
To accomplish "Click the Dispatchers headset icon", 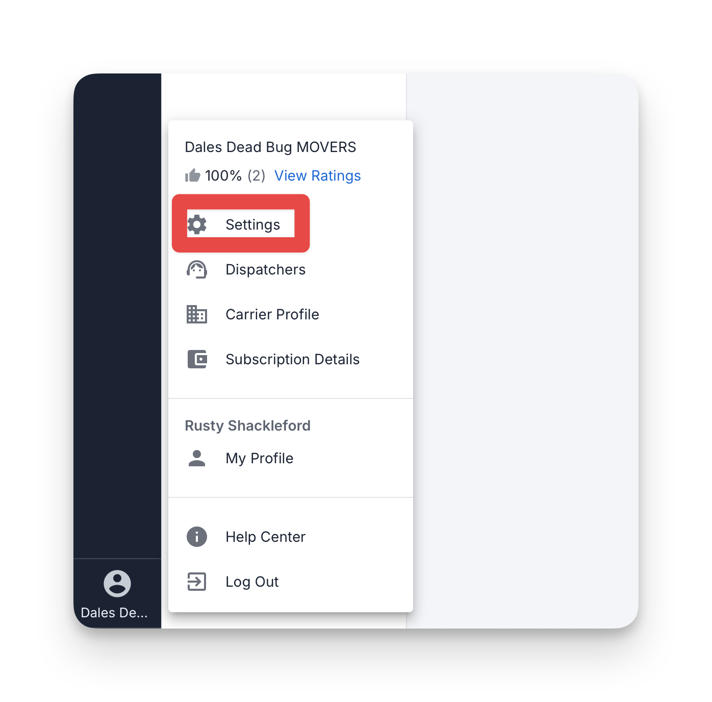I will point(197,269).
